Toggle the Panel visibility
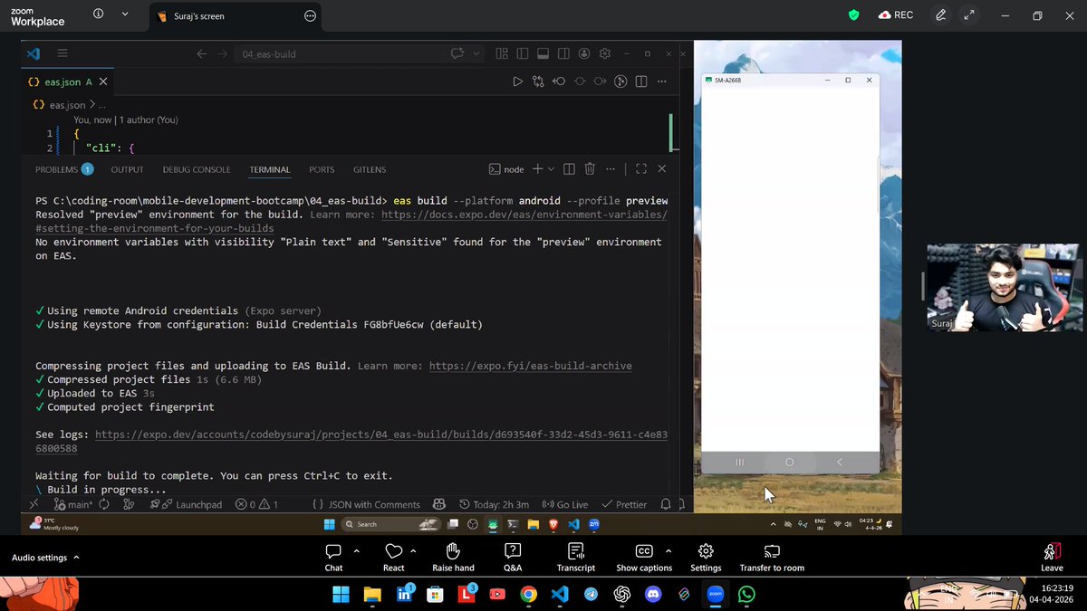 [543, 53]
